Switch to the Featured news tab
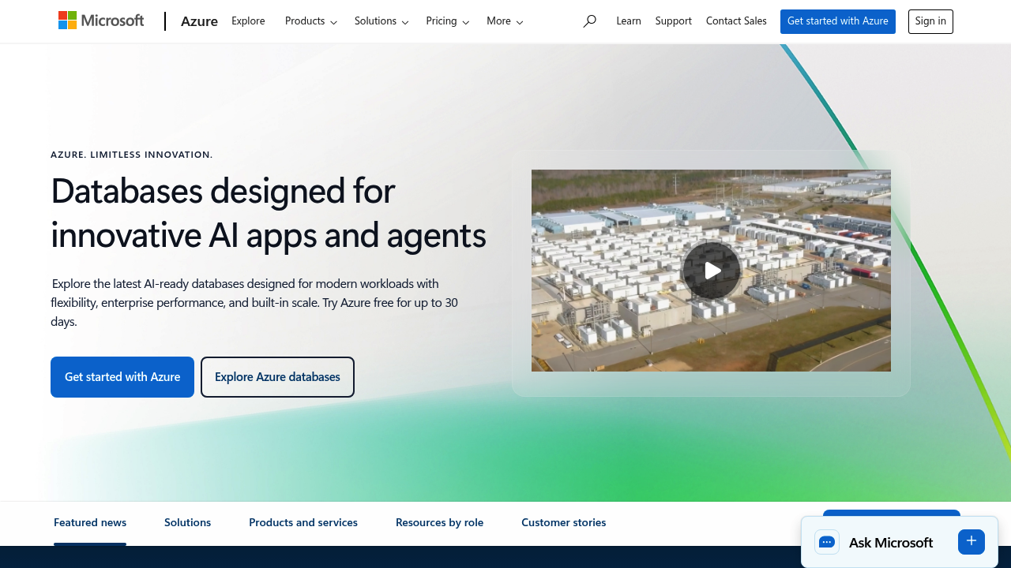1011x568 pixels. [x=89, y=522]
